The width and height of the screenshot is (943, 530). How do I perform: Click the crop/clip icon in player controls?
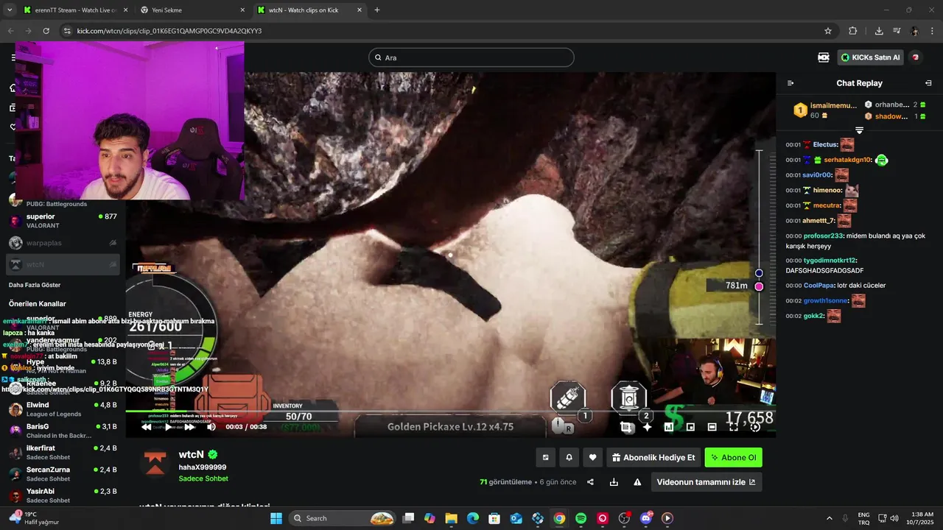point(625,427)
